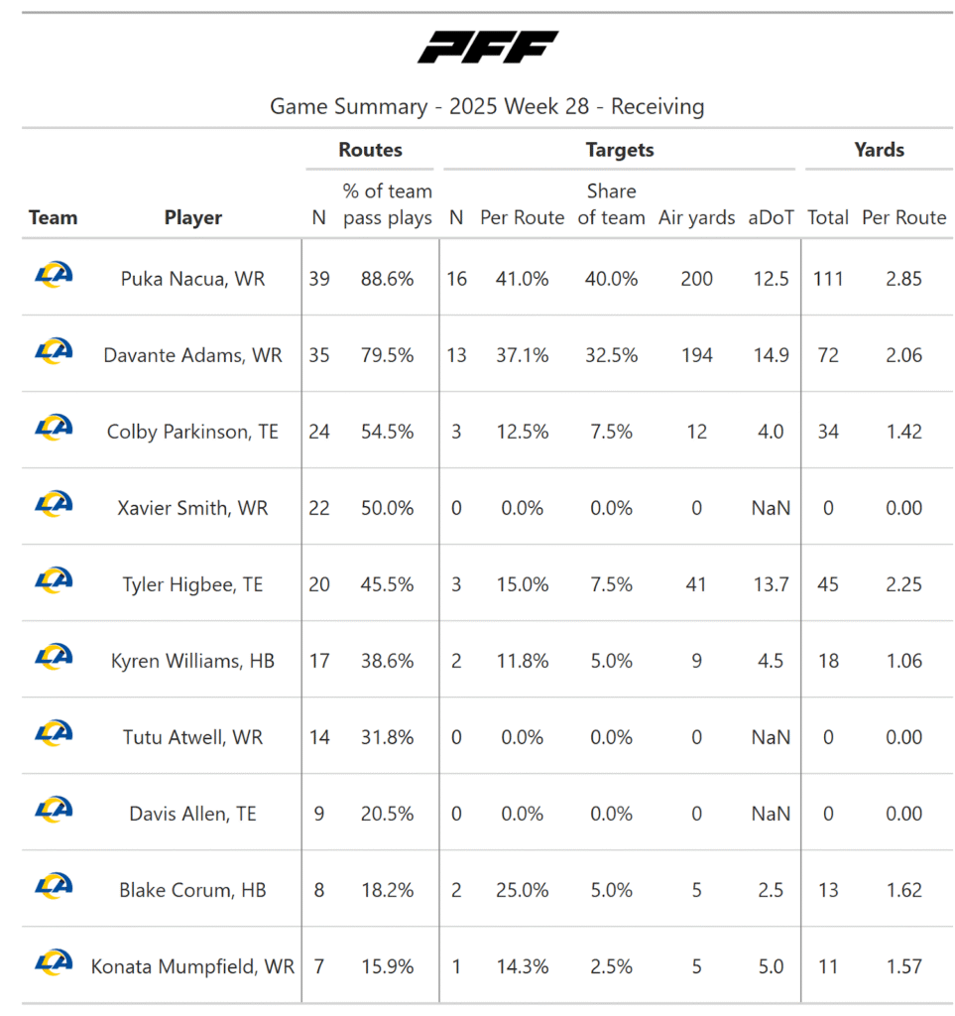Select the Targets column group header

620,151
